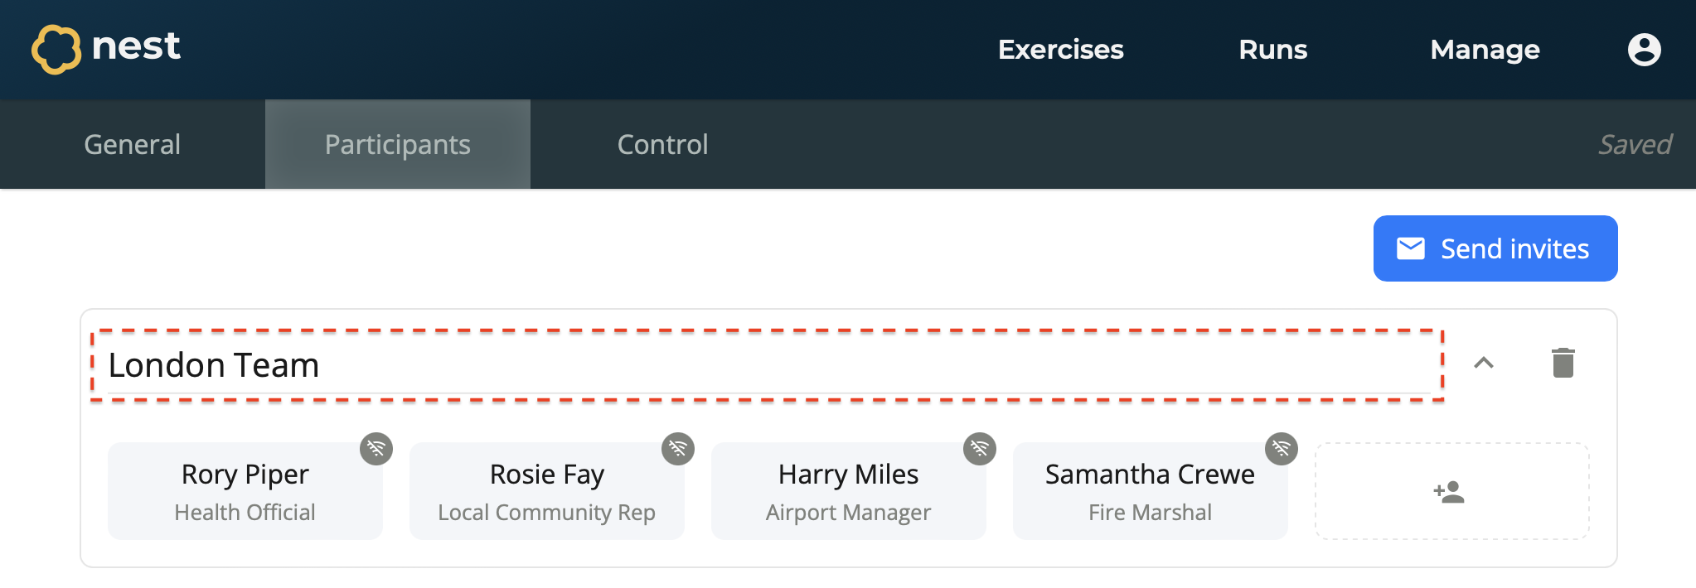1696x588 pixels.
Task: Open the user account profile icon
Action: [x=1644, y=50]
